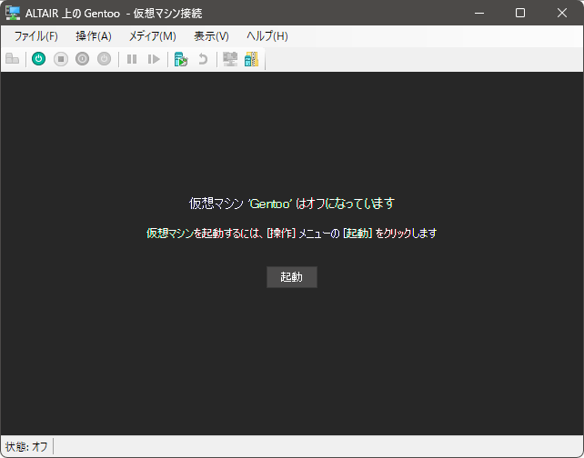Start the VM with green power icon

point(39,59)
